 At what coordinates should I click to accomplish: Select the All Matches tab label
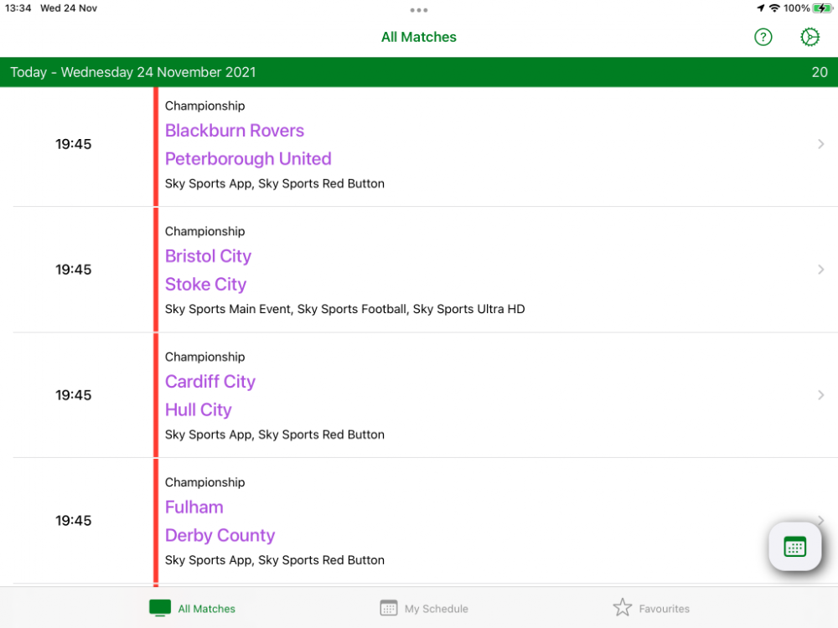(x=207, y=609)
